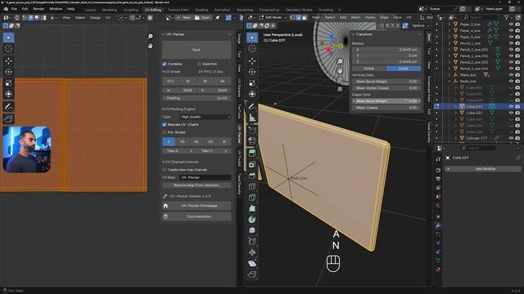Hide Paper_3_low using its eye icon

pos(511,24)
